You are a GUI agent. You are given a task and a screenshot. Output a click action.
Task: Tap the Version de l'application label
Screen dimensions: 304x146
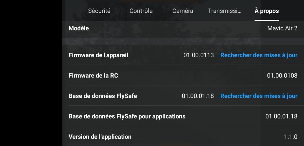[100, 137]
